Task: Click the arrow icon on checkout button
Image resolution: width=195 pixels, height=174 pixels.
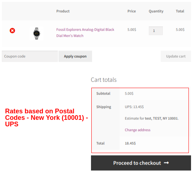Action: coord(166,163)
